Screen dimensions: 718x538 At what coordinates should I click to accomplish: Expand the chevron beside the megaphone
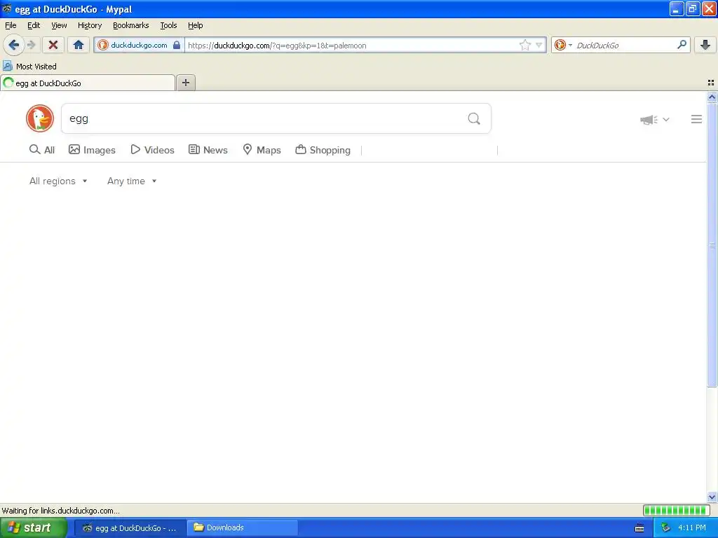pyautogui.click(x=666, y=119)
